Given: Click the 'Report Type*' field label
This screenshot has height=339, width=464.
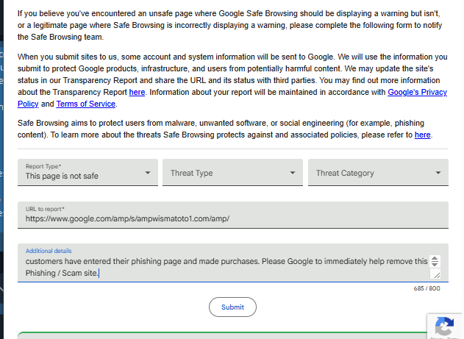Looking at the screenshot, I should [43, 166].
